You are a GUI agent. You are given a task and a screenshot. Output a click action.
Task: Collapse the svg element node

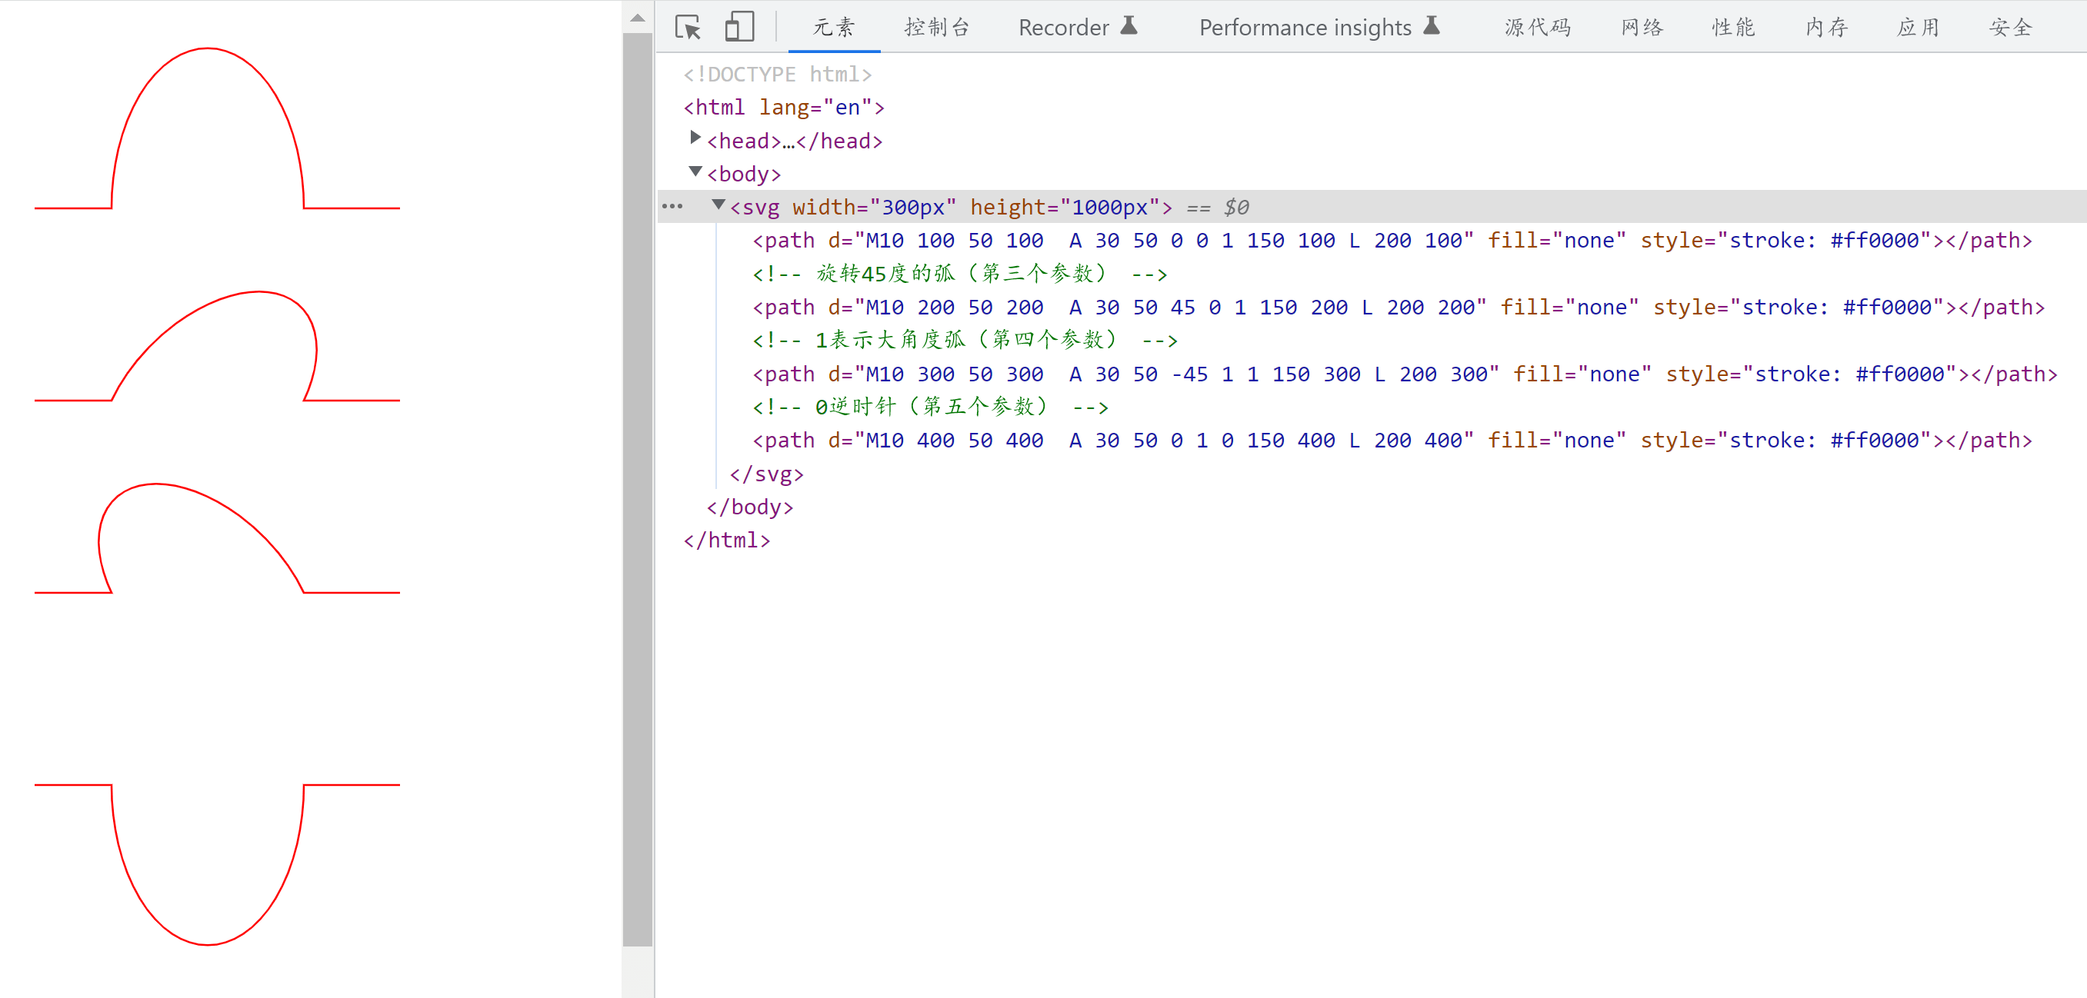[x=718, y=205]
